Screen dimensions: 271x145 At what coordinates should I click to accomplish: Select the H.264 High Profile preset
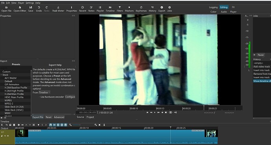[x=14, y=91]
